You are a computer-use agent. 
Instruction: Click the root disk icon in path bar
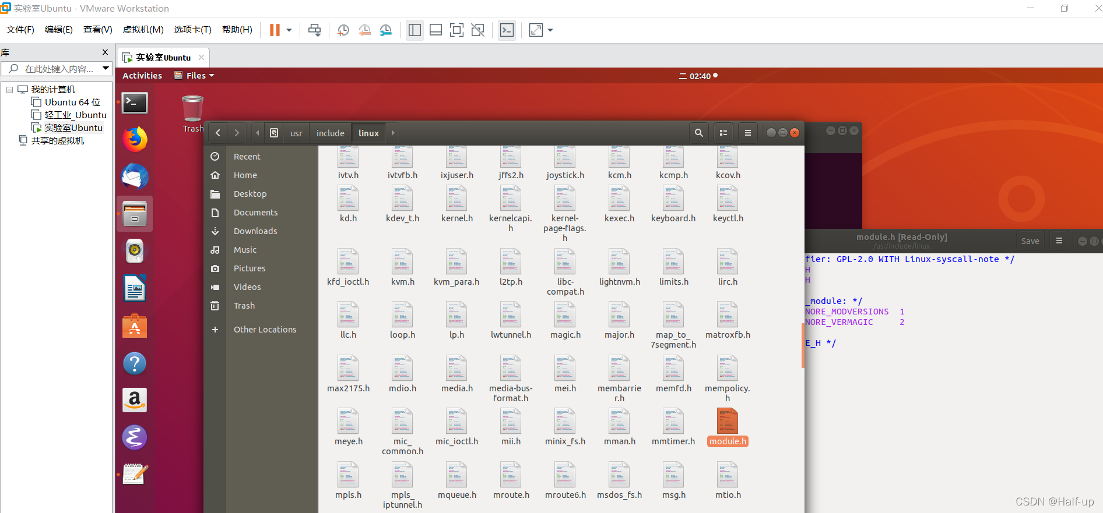point(274,133)
